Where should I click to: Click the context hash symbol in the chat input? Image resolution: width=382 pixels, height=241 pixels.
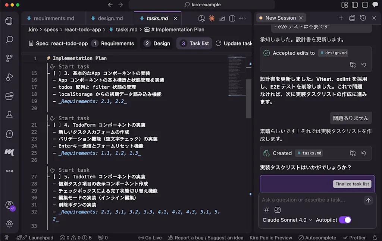tap(266, 210)
